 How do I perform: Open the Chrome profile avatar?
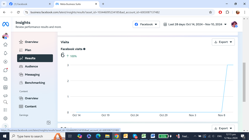pos(238,12)
